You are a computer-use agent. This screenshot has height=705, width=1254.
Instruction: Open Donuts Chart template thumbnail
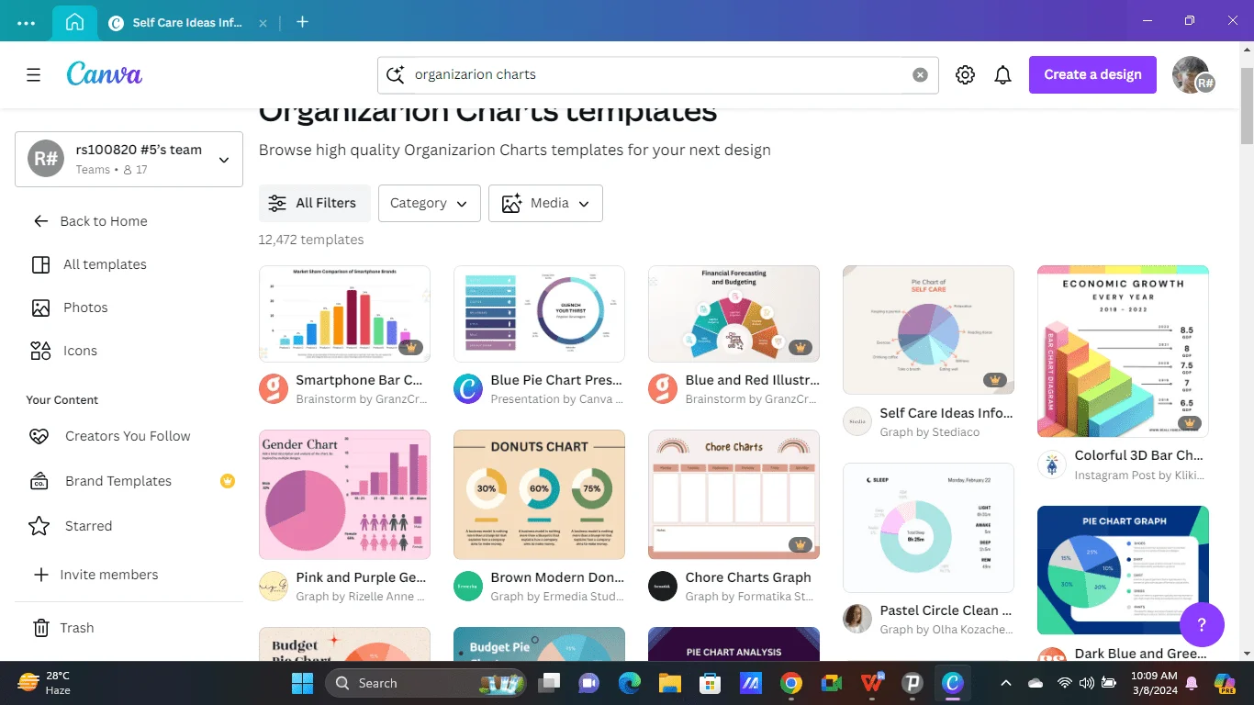[x=539, y=495]
